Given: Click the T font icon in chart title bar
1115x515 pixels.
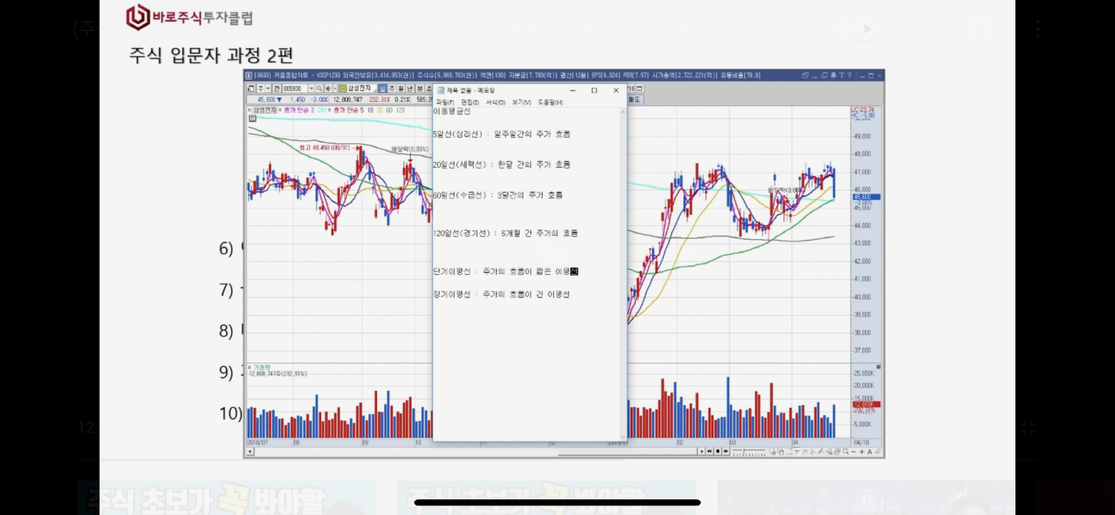Looking at the screenshot, I should (841, 75).
